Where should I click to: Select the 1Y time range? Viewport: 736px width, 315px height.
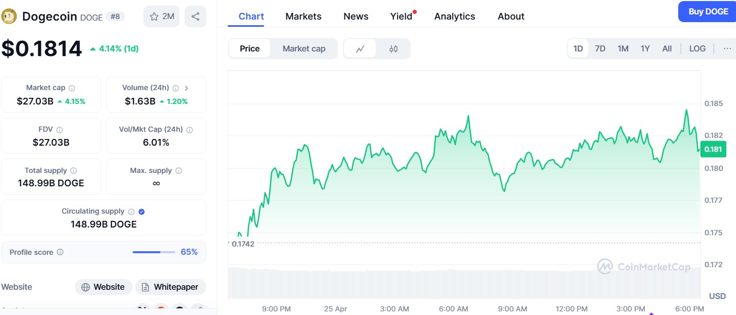tap(645, 48)
